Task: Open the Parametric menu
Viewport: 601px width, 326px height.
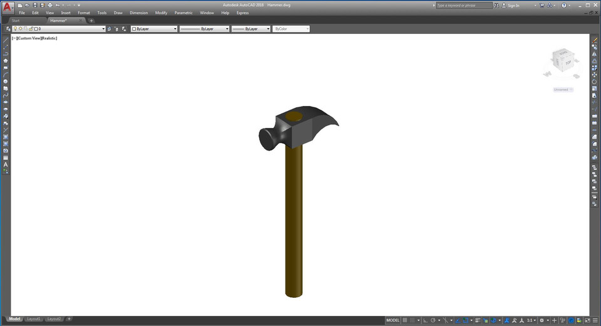Action: click(x=183, y=13)
